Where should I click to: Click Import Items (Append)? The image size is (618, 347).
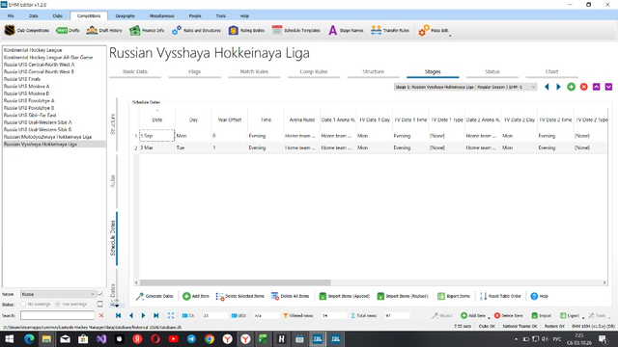pyautogui.click(x=344, y=296)
